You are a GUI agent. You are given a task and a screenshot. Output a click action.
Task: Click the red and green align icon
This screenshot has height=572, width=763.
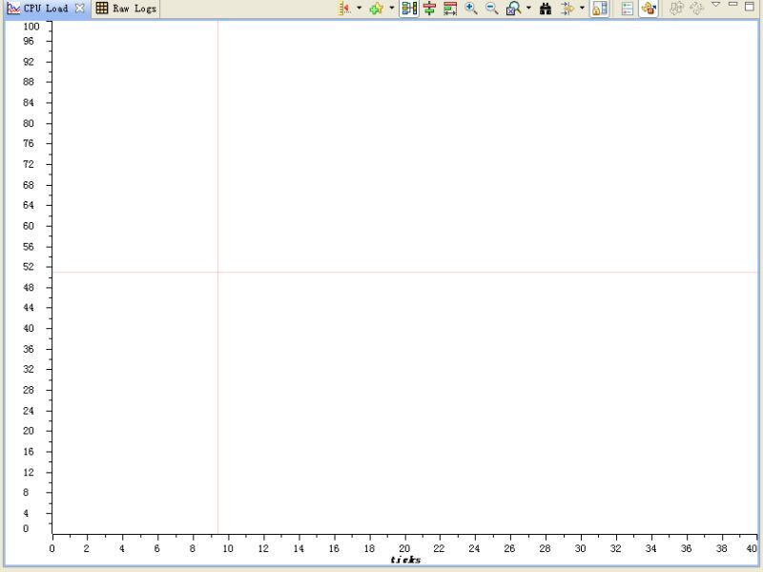tap(429, 9)
